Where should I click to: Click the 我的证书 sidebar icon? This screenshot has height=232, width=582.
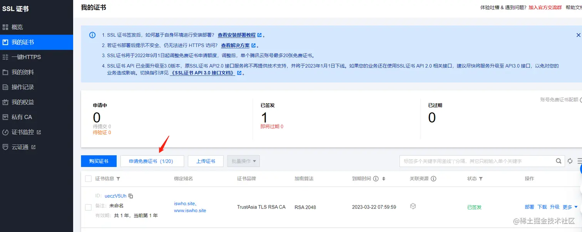(5, 42)
